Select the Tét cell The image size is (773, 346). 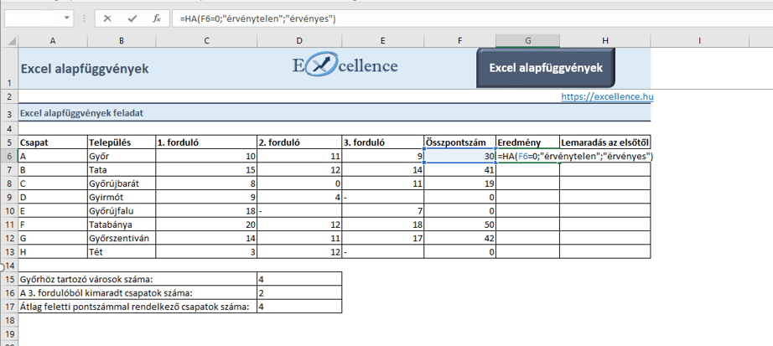pyautogui.click(x=122, y=252)
